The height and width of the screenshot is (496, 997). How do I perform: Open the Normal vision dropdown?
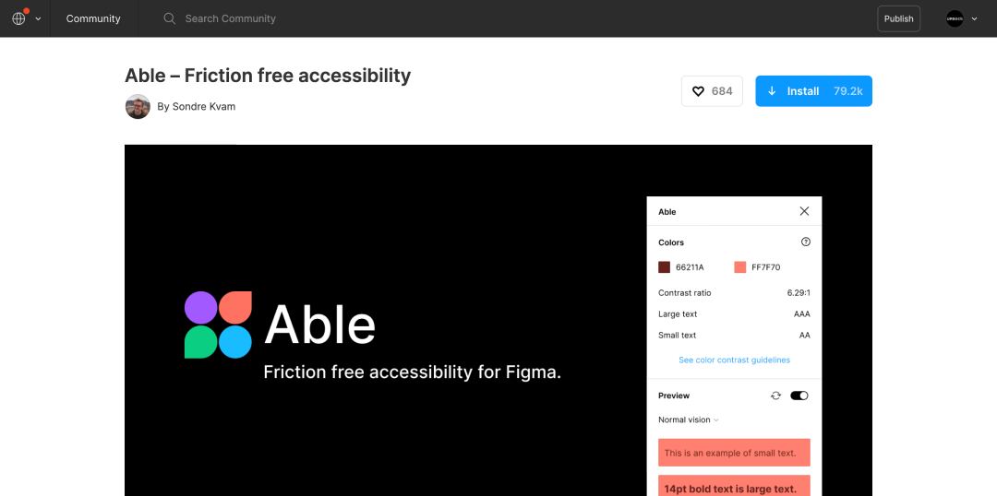pos(689,419)
